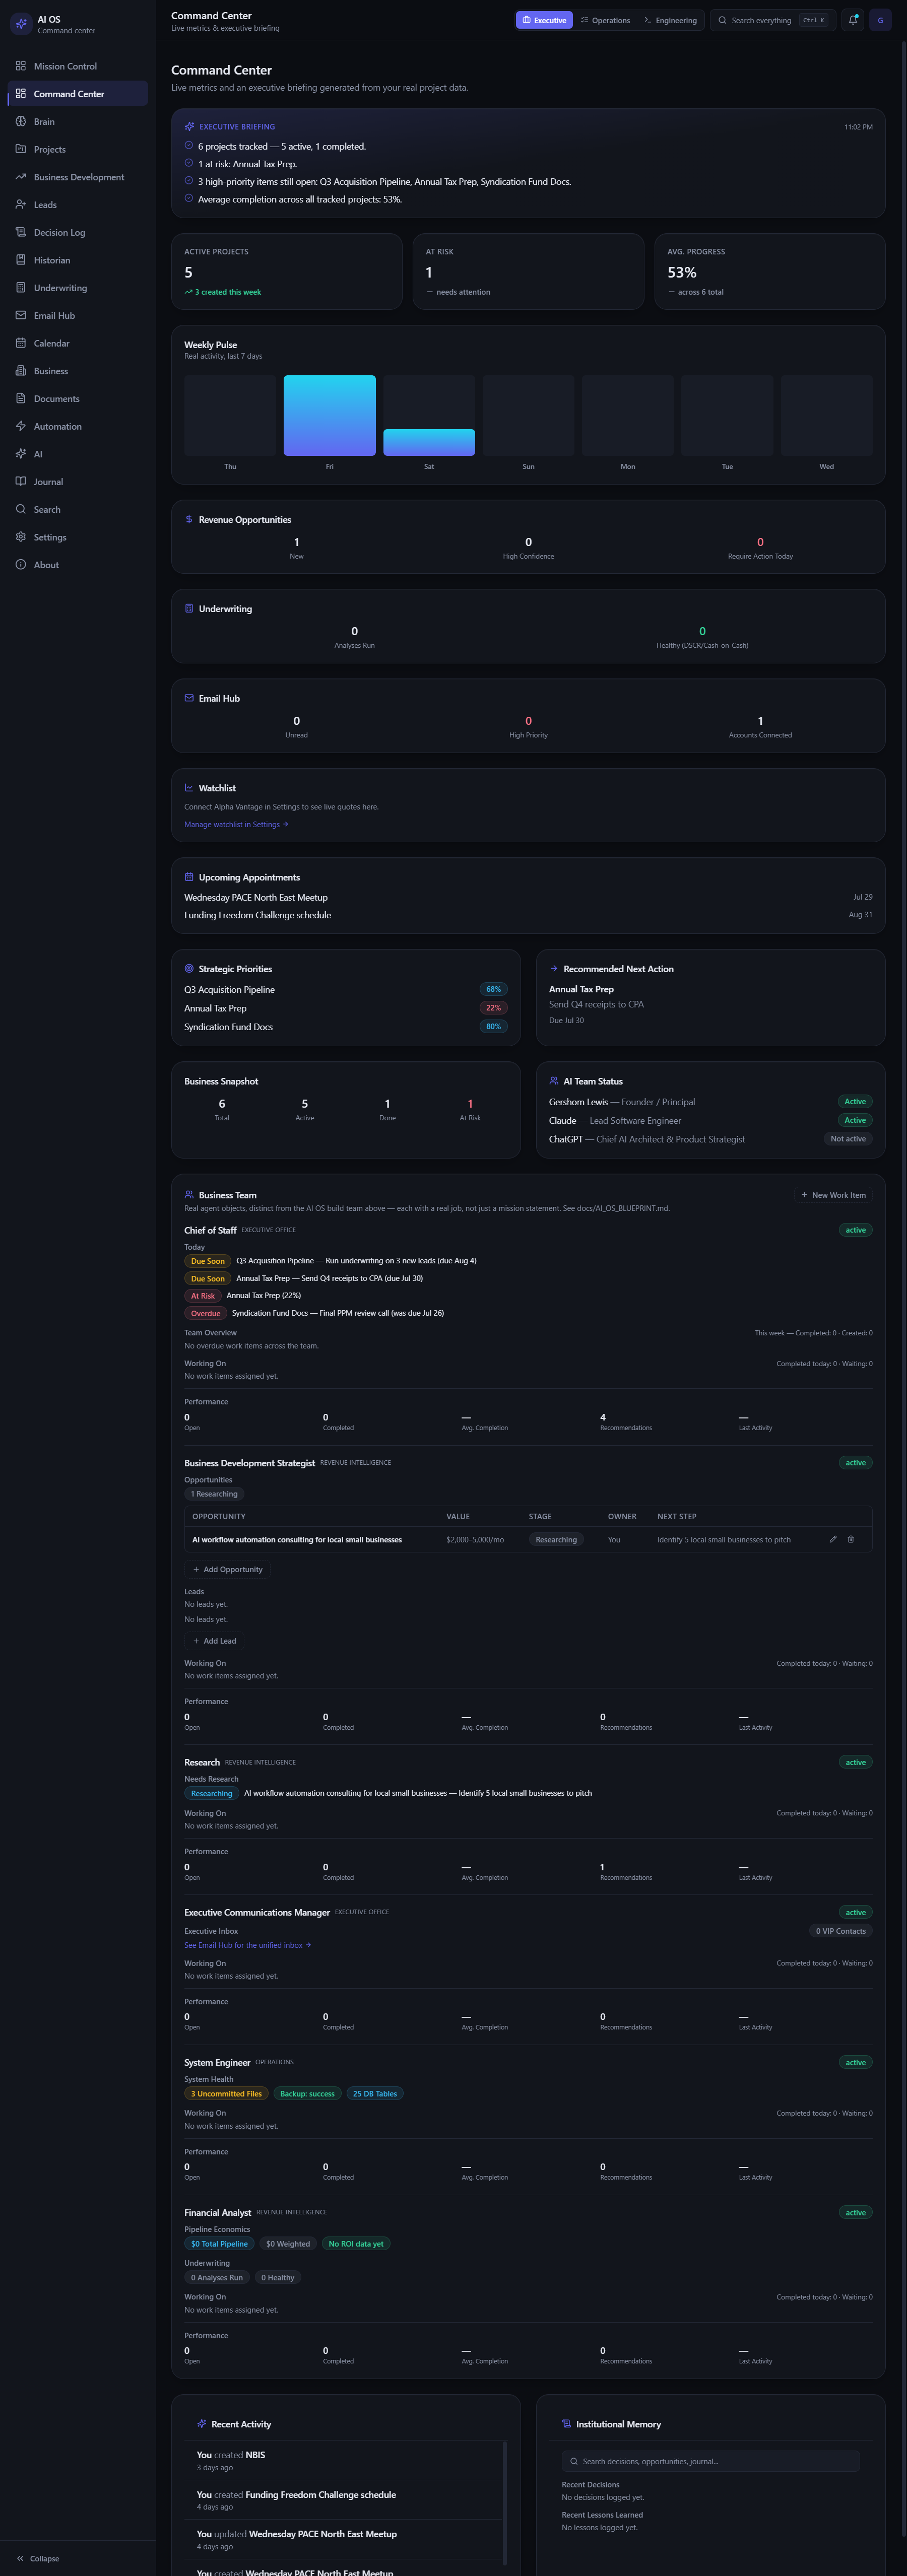Click the 22% Annual Tax Prep pill
Image resolution: width=907 pixels, height=2576 pixels.
tap(494, 1008)
